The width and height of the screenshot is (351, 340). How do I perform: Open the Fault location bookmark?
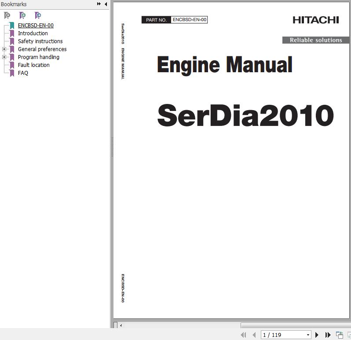click(33, 65)
